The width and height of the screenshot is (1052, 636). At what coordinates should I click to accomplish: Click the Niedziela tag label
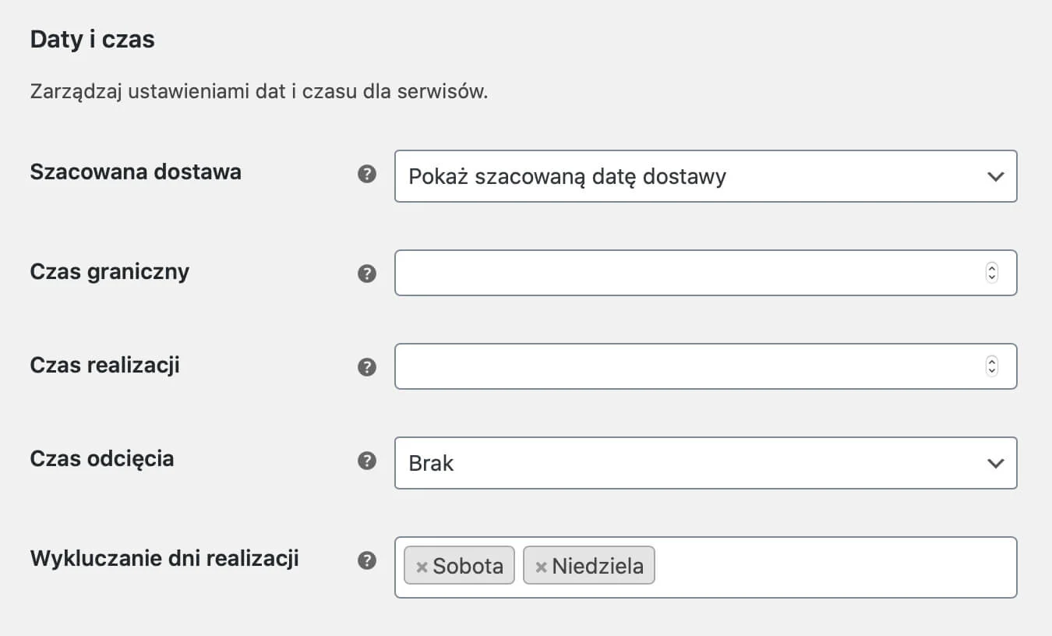[598, 566]
